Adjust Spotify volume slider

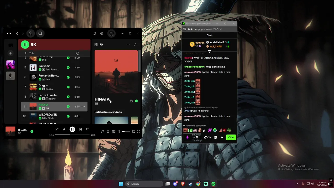coord(126,132)
